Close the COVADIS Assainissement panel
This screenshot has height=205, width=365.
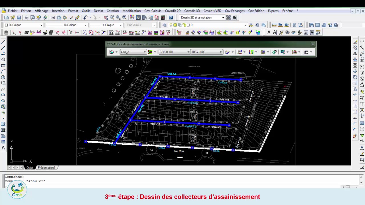(313, 44)
